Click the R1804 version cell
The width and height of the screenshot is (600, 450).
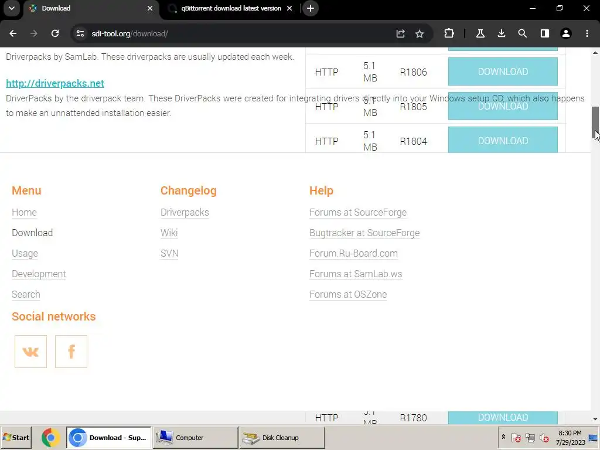point(413,142)
